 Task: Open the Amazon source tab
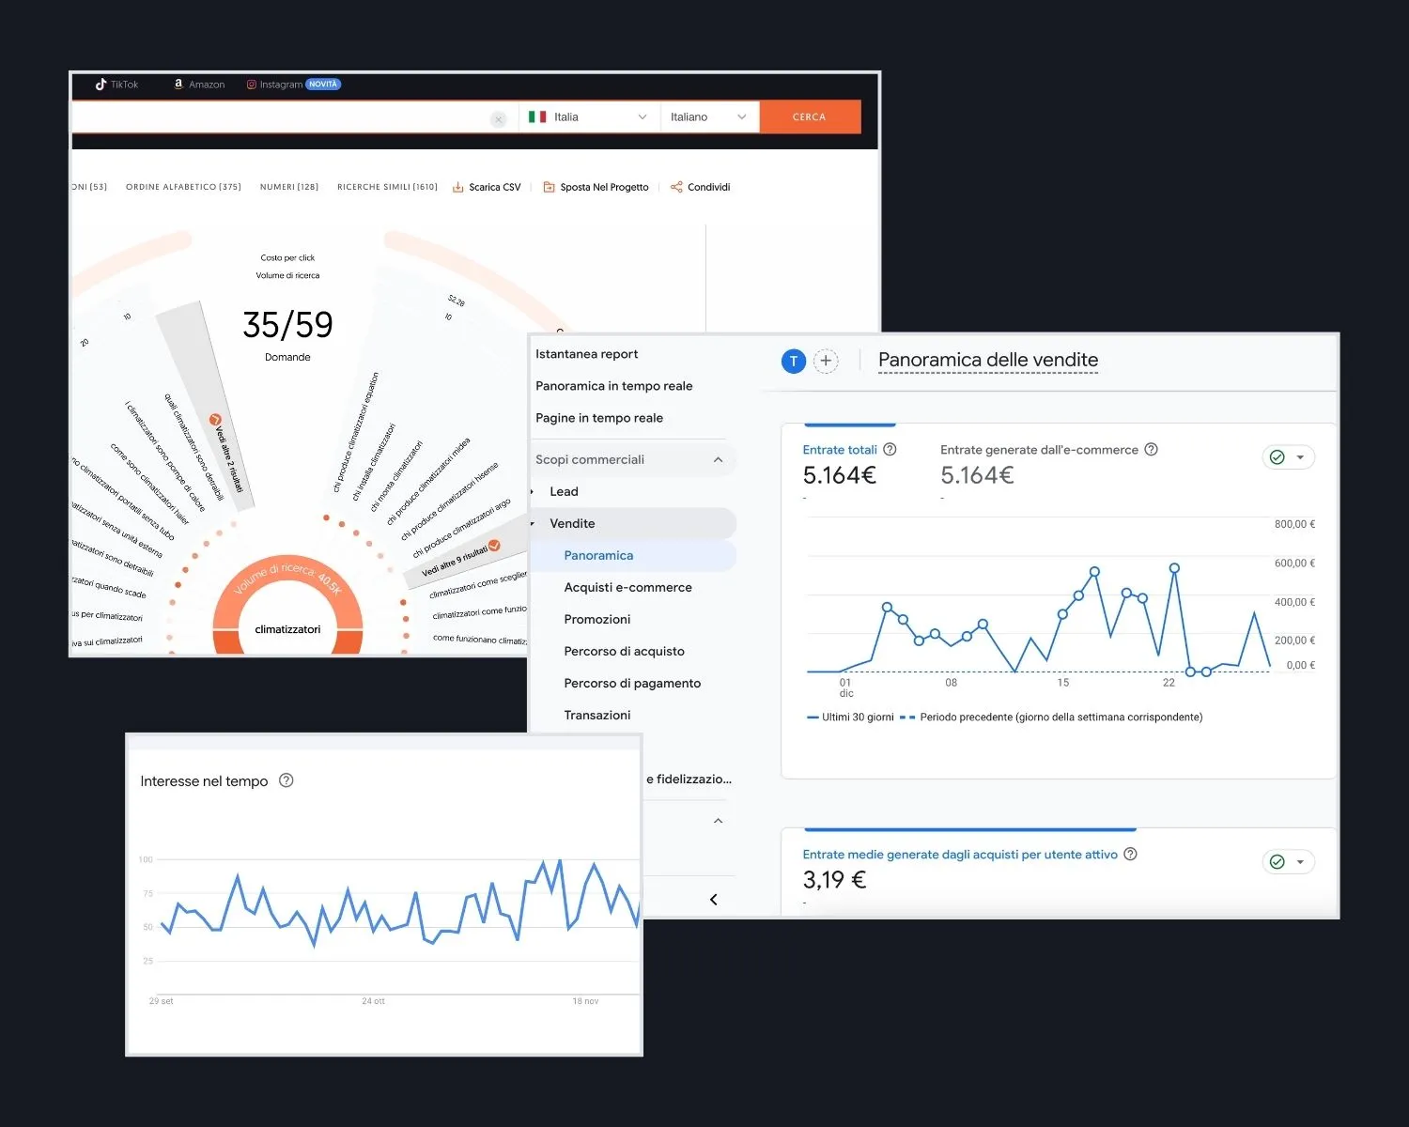(199, 85)
